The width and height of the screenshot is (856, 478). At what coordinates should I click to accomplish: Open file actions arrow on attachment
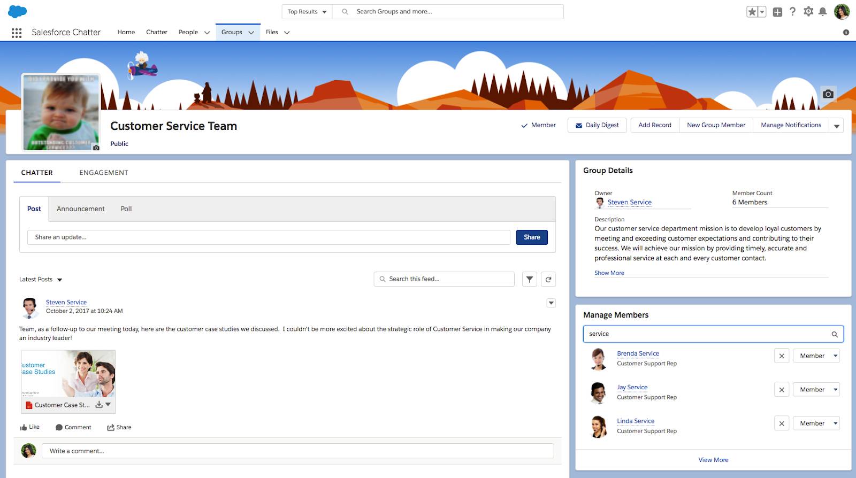click(x=108, y=405)
